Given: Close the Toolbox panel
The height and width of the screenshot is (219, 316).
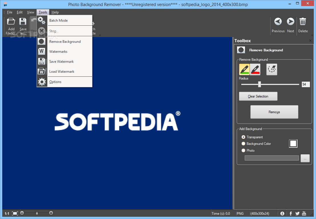Looking at the screenshot, I should (310, 41).
